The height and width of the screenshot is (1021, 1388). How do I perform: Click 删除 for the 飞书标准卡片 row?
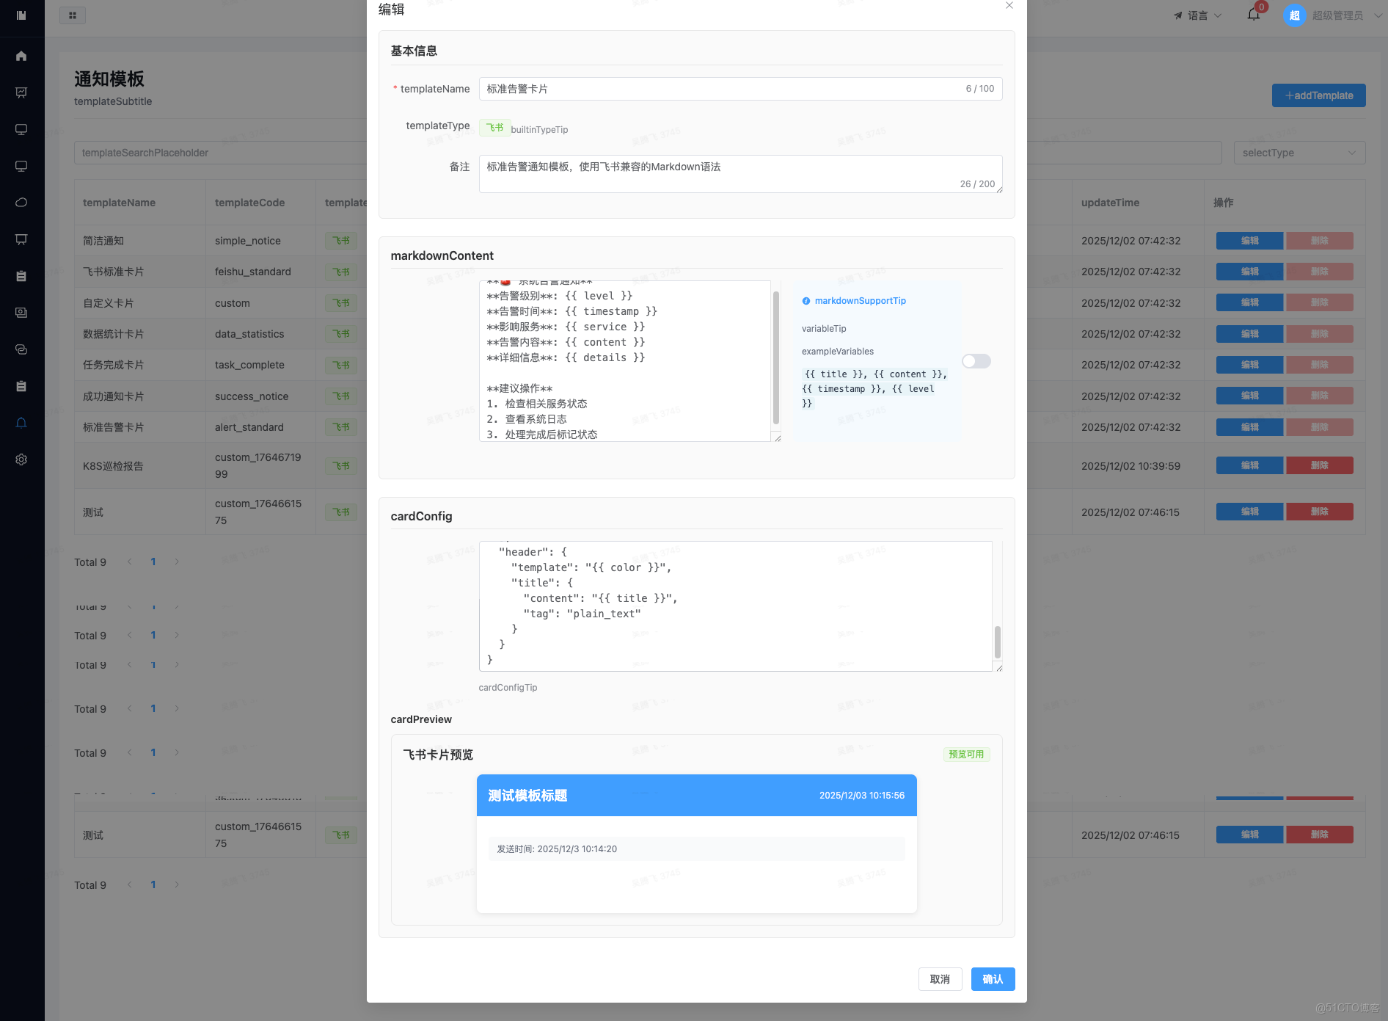(x=1320, y=272)
